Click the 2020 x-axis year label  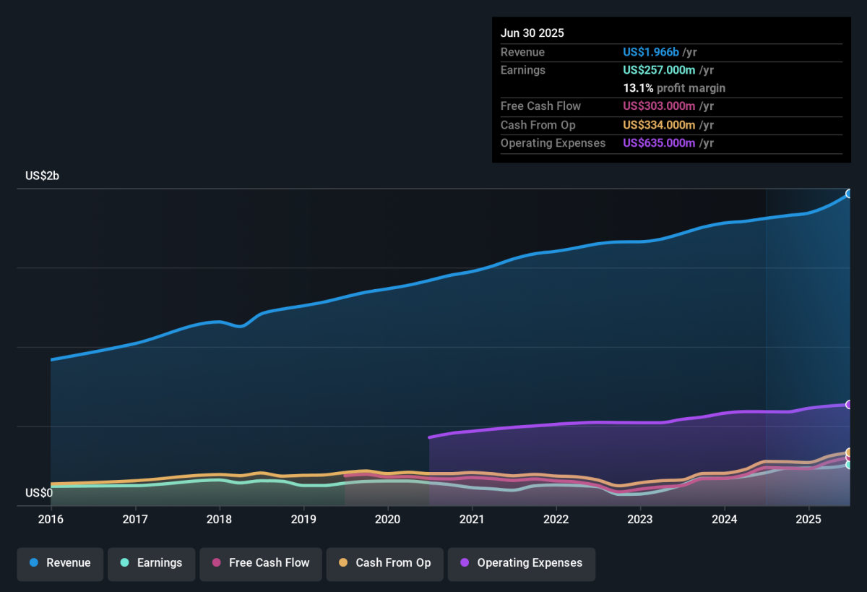pyautogui.click(x=388, y=520)
